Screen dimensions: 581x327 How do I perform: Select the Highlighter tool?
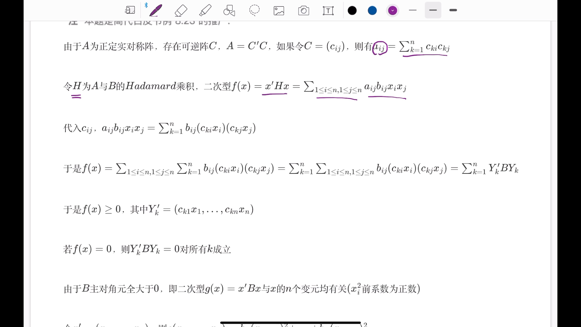tap(205, 11)
